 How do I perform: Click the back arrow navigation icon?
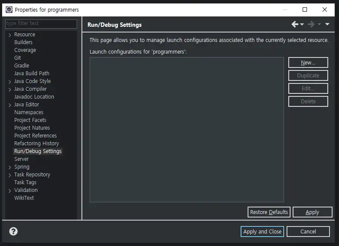point(295,24)
